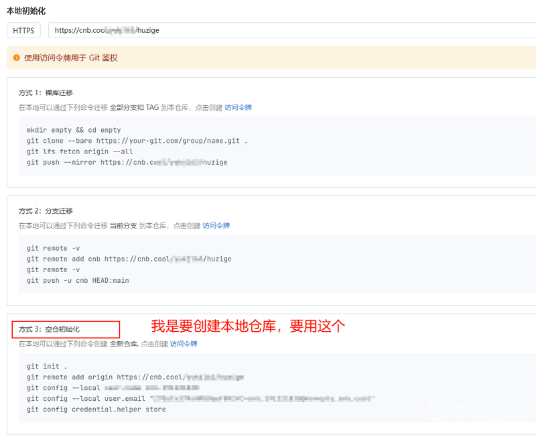Click the HTTPS protocol button

pos(24,30)
